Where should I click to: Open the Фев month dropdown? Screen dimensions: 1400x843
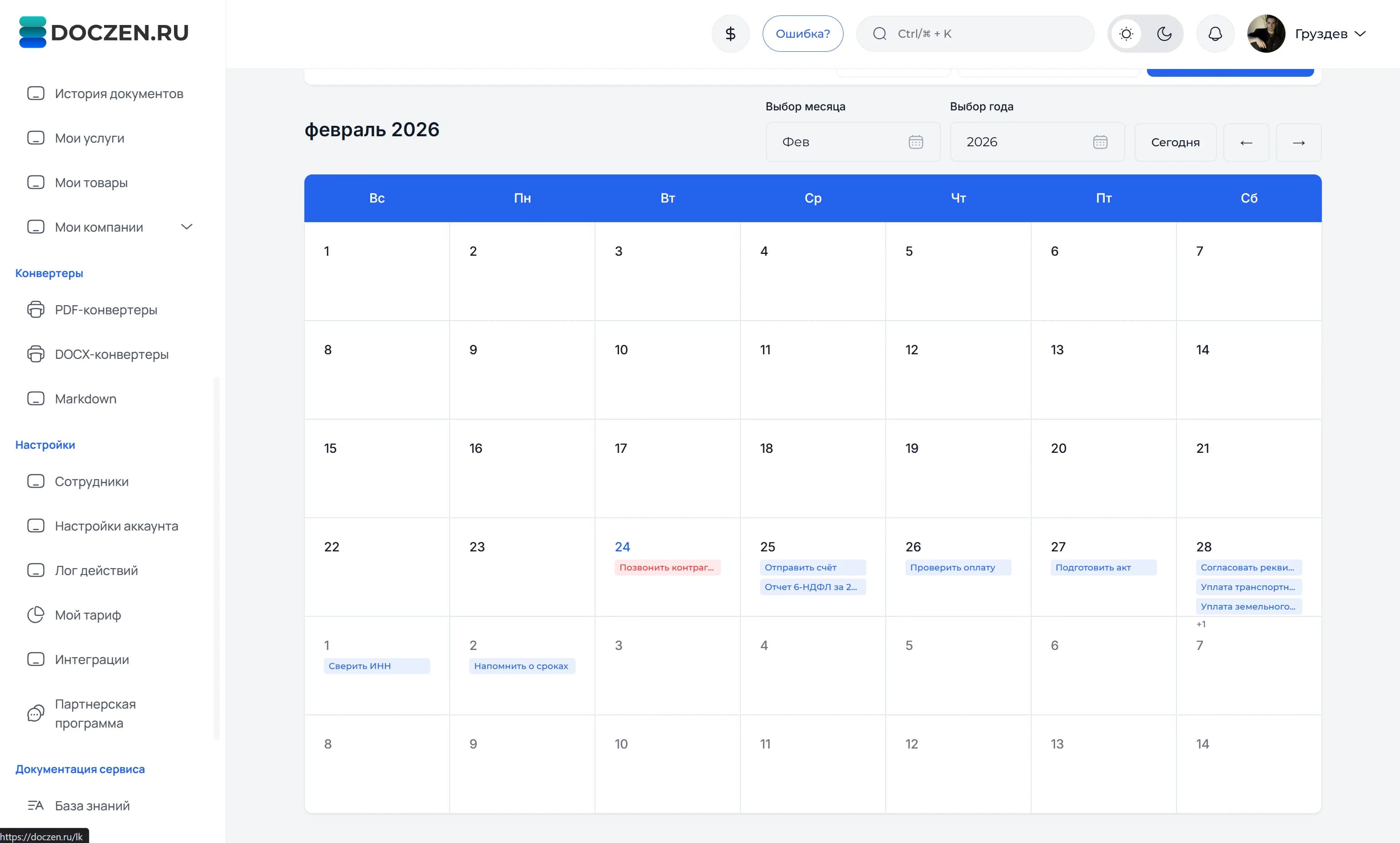pos(853,141)
